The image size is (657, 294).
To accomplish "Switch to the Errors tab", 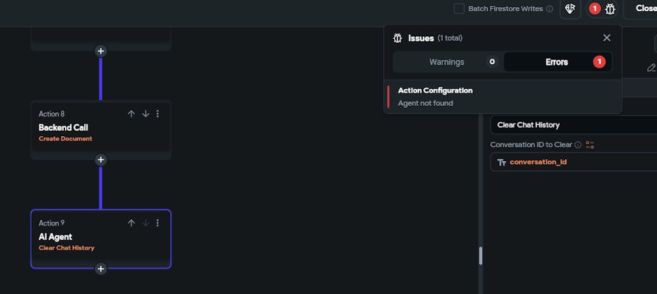I will point(557,62).
